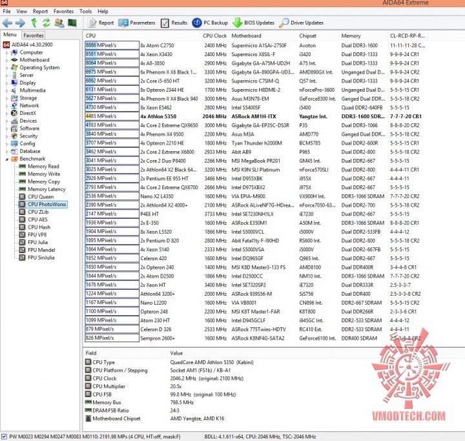The image size is (465, 441).
Task: Expand the Motherboard tree node
Action: pos(7,60)
